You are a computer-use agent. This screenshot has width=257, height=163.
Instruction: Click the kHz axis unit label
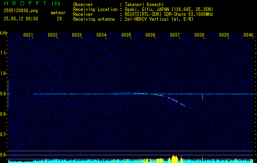point(4,33)
